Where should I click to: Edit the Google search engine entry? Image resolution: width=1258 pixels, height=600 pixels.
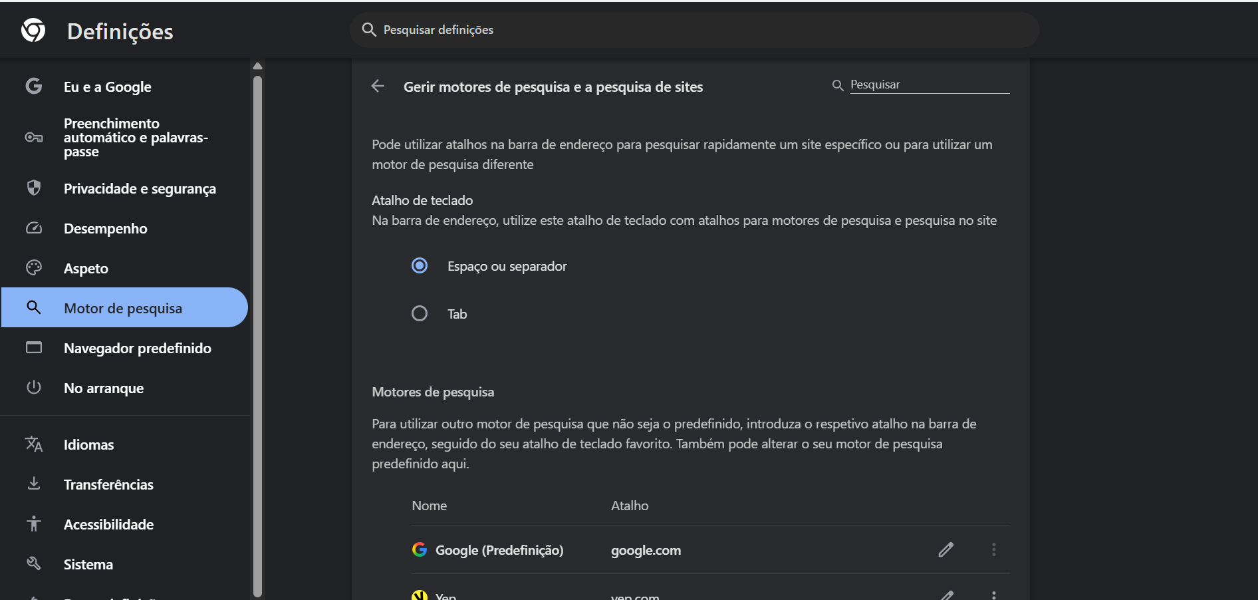click(x=945, y=549)
